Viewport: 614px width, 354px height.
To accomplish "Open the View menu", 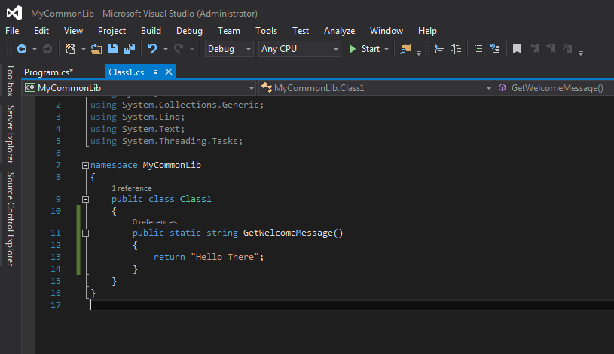I will tap(73, 31).
